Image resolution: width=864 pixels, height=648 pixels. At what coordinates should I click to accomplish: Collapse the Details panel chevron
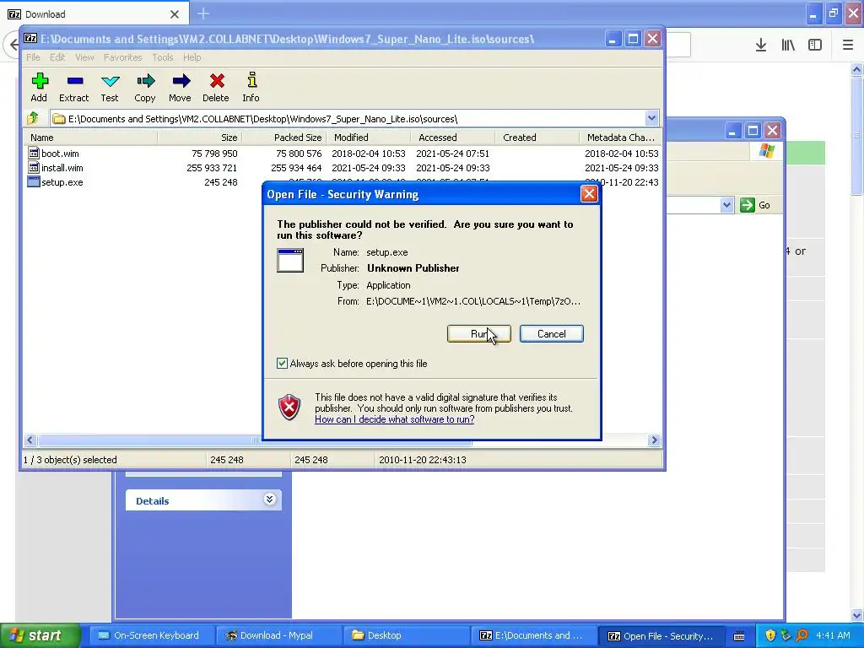tap(269, 499)
